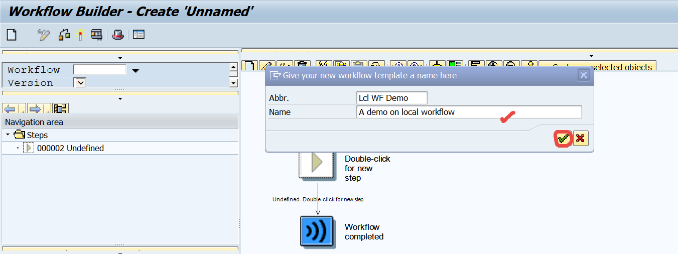Select the 000002 Undefined step

point(70,148)
